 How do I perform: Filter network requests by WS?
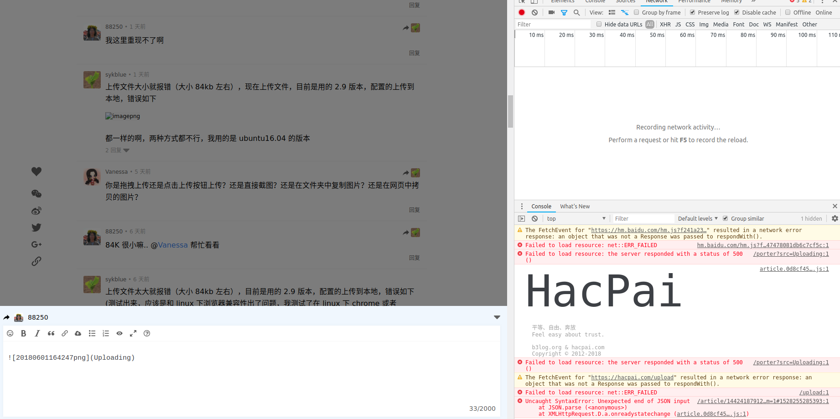[767, 24]
